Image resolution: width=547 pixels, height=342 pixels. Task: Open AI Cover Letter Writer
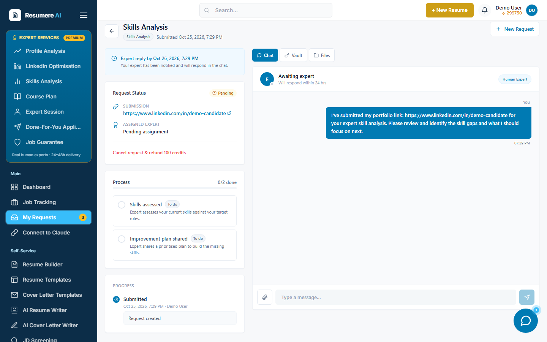[x=49, y=325]
